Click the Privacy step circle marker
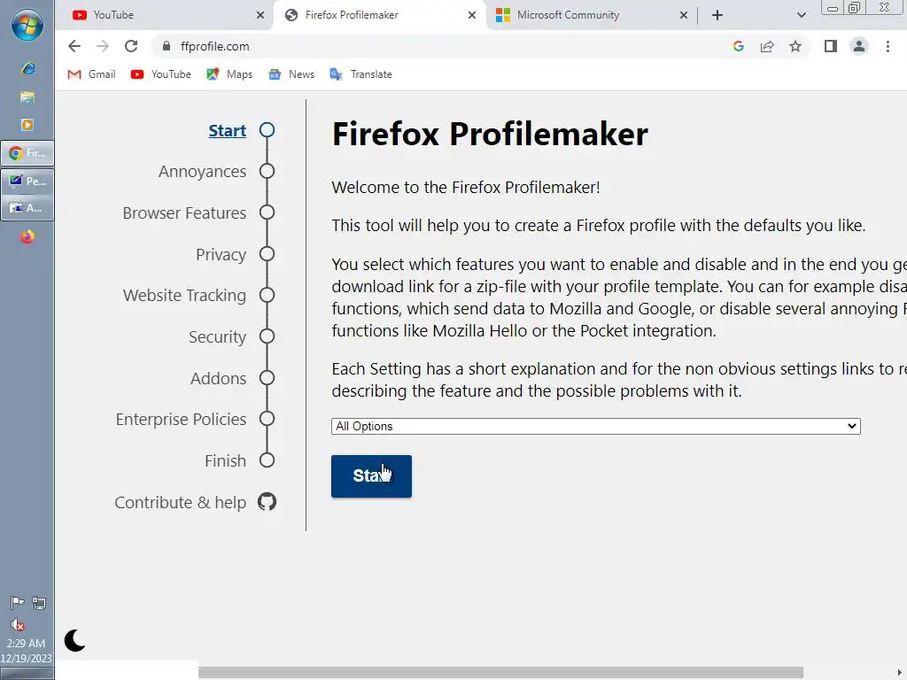The width and height of the screenshot is (907, 680). tap(267, 254)
